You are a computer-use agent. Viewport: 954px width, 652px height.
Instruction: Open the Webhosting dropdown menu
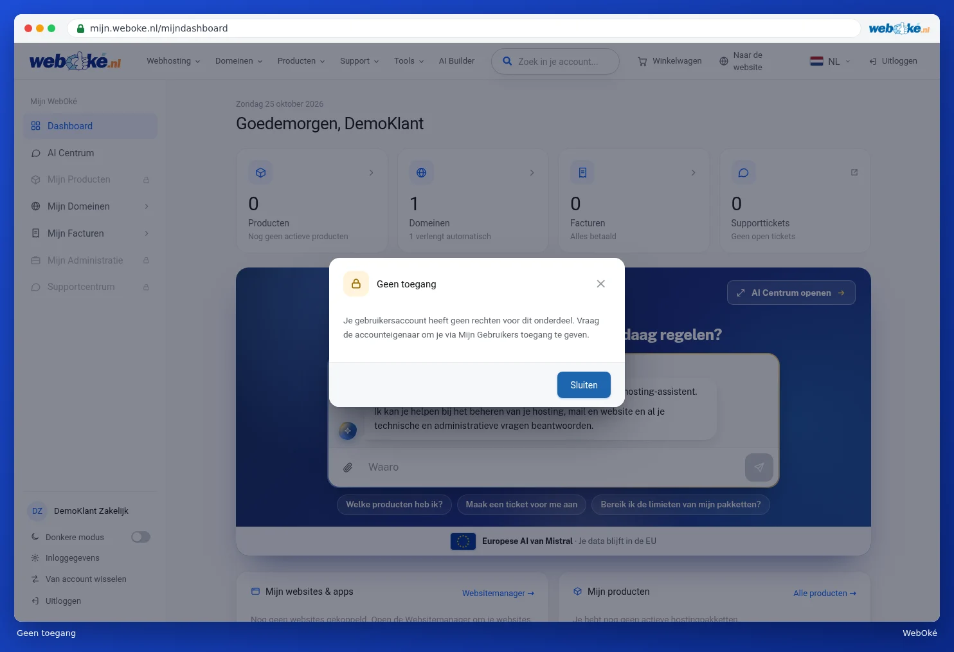coord(174,61)
